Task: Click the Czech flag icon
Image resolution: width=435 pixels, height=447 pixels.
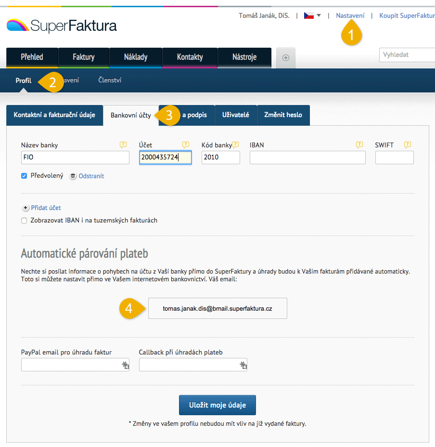Action: [309, 15]
